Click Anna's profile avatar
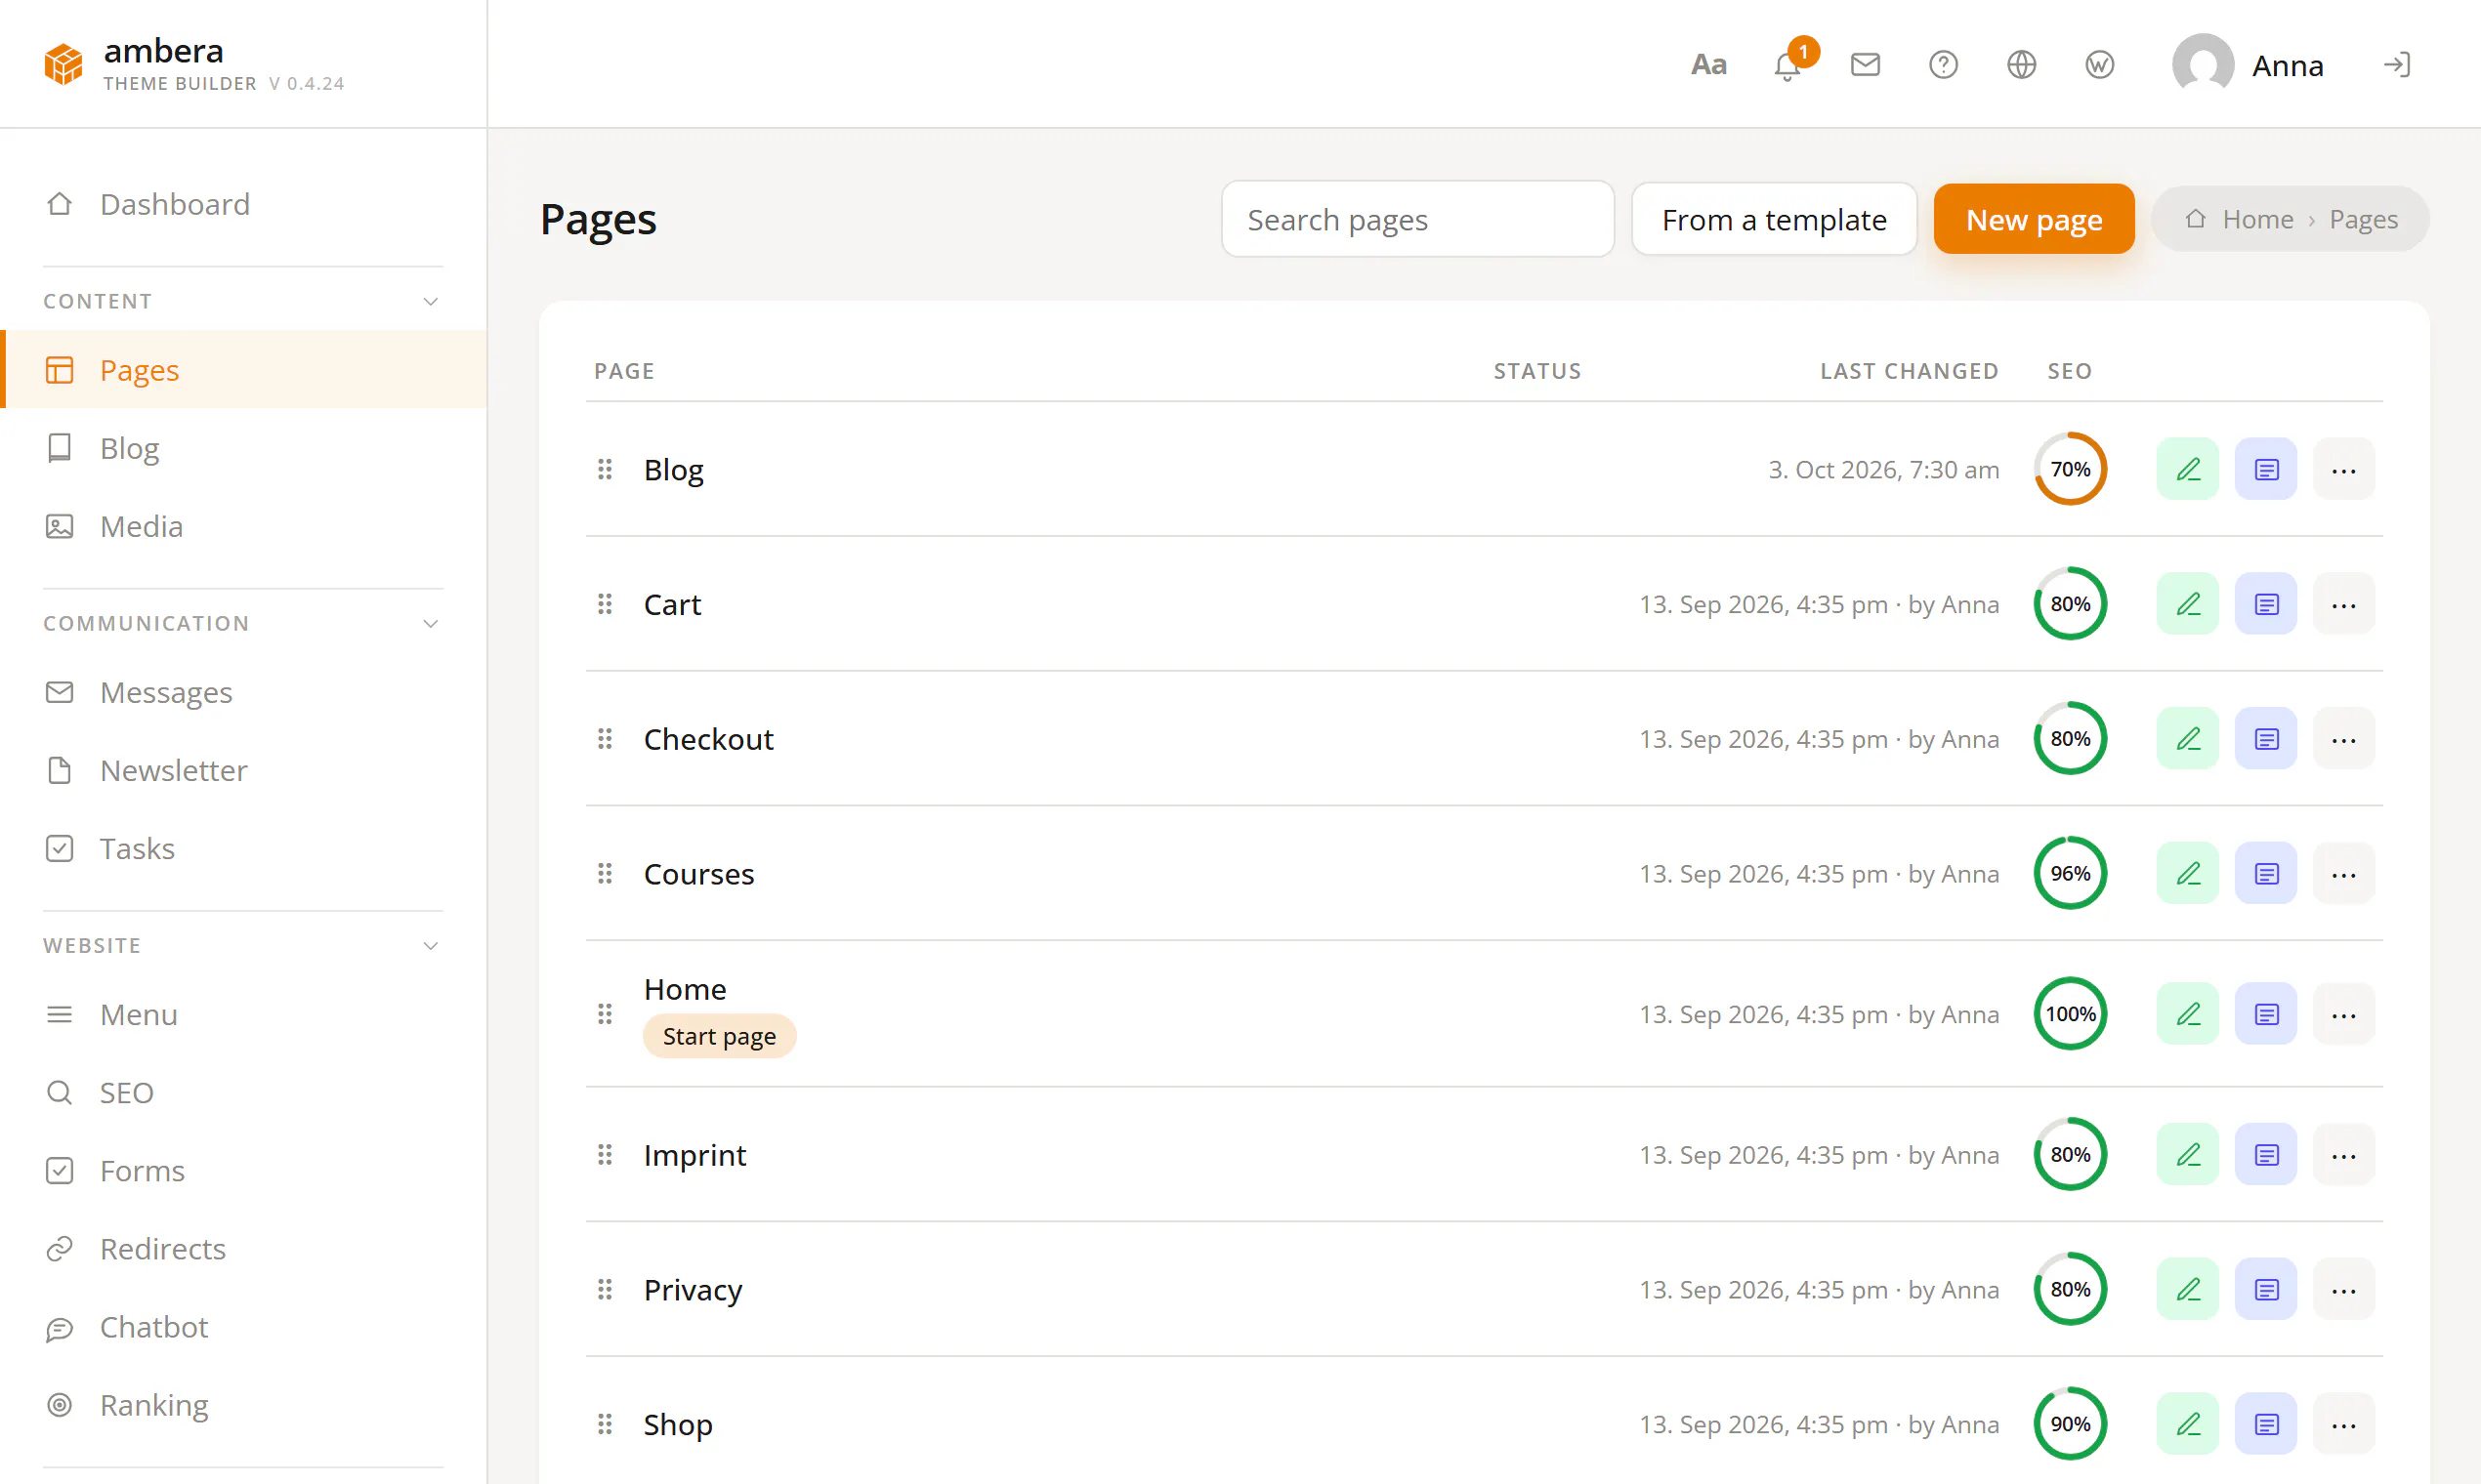This screenshot has height=1484, width=2481. 2203,65
